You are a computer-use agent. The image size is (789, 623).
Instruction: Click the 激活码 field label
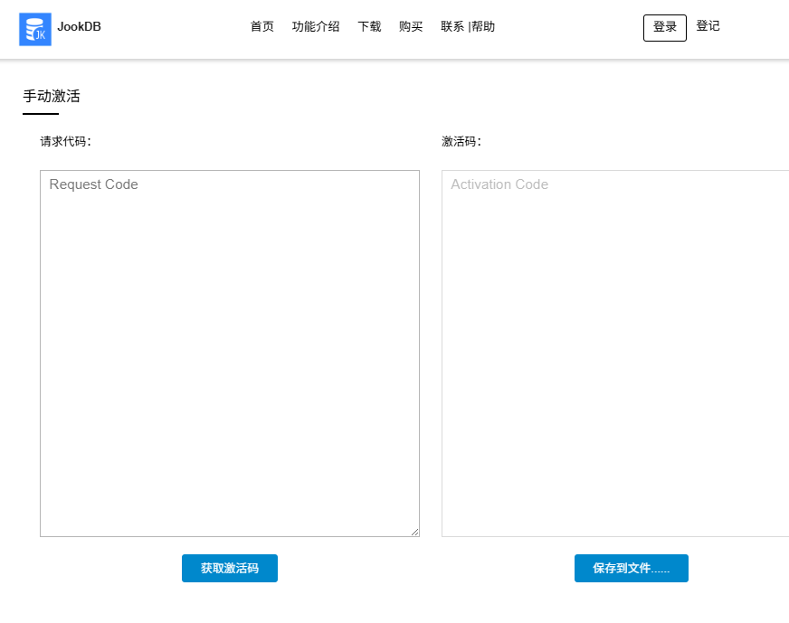pos(461,142)
